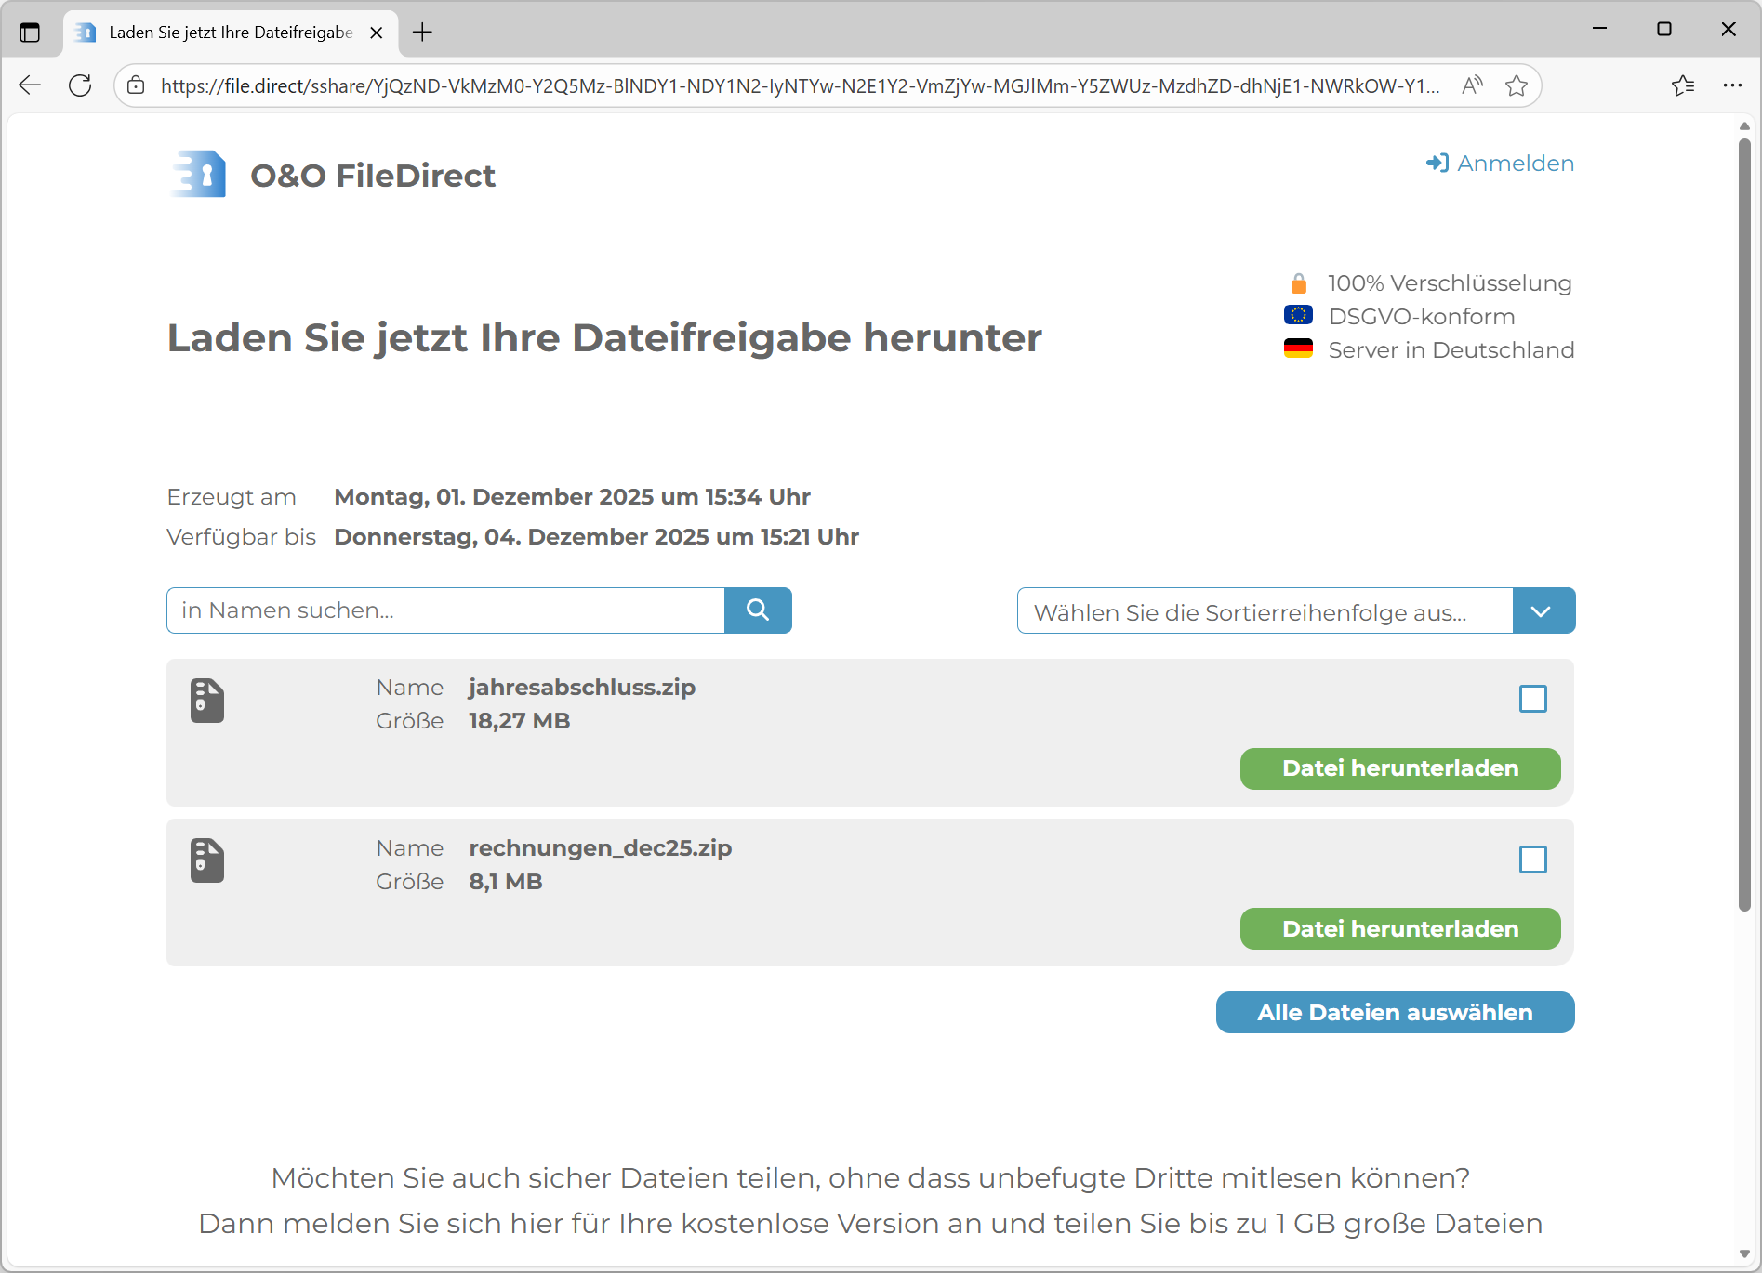Refresh the page in the browser
This screenshot has width=1762, height=1273.
[x=81, y=85]
